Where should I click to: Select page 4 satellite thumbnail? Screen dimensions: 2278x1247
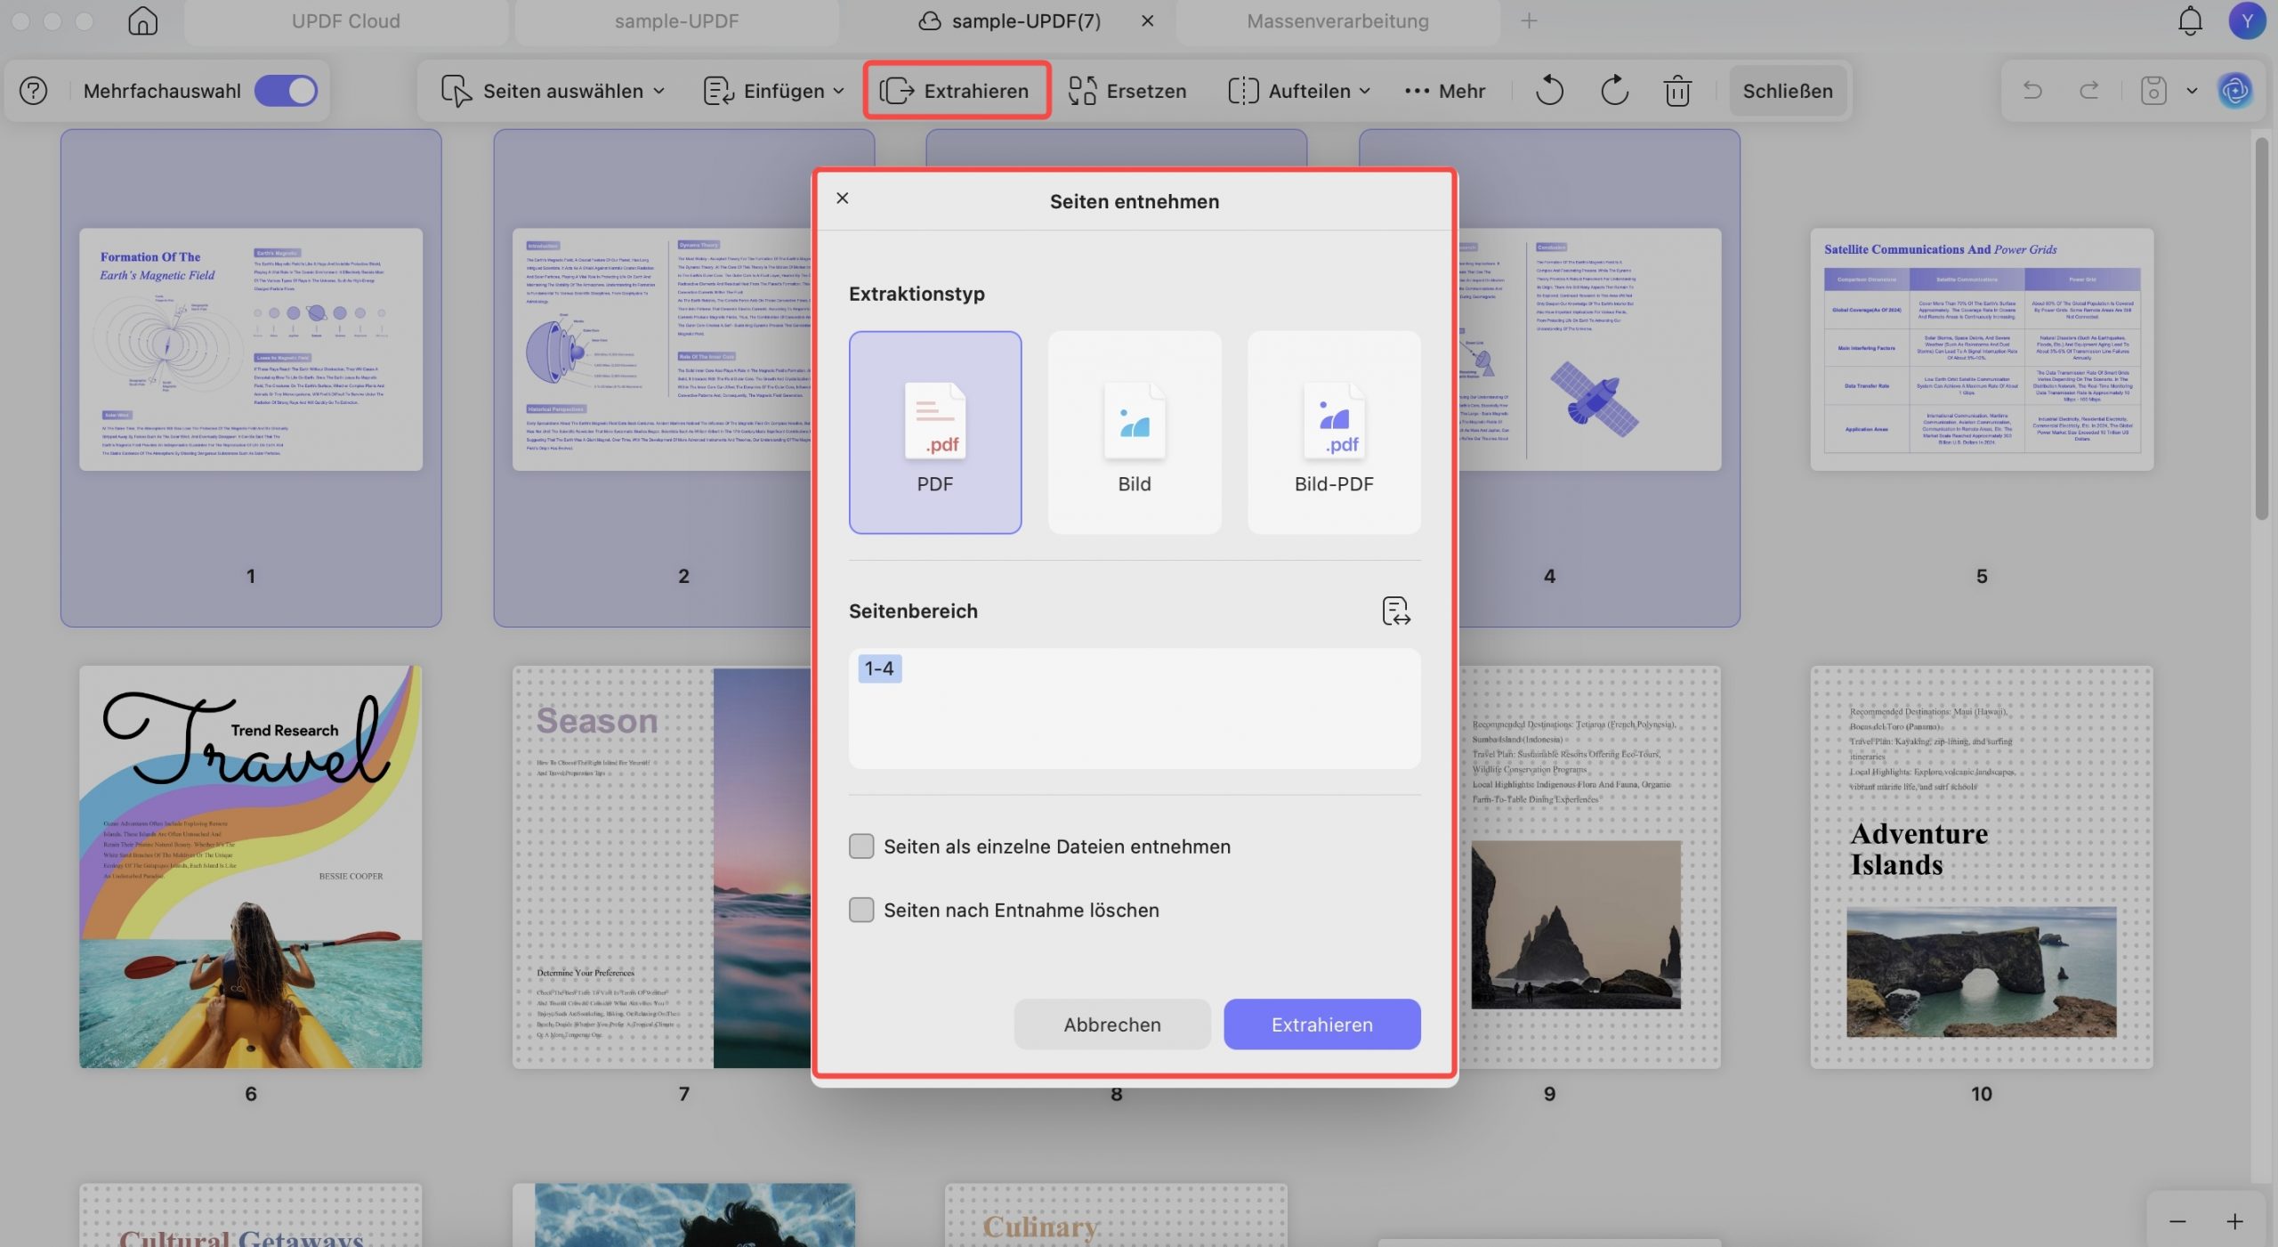click(1589, 350)
